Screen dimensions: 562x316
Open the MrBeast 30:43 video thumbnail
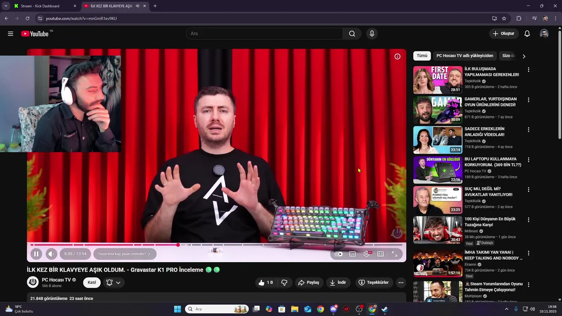coord(438,230)
